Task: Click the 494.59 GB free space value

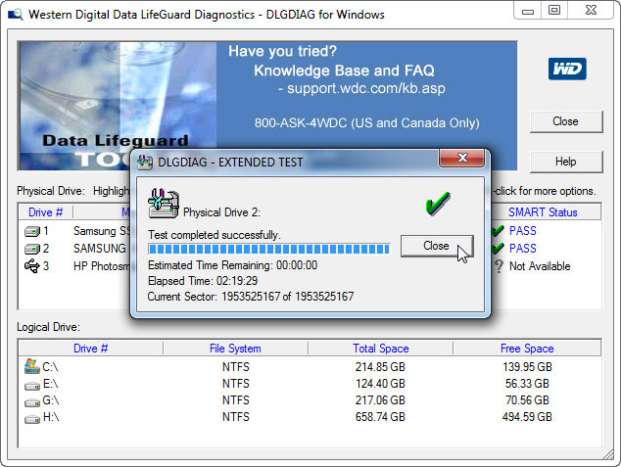Action: pyautogui.click(x=527, y=417)
